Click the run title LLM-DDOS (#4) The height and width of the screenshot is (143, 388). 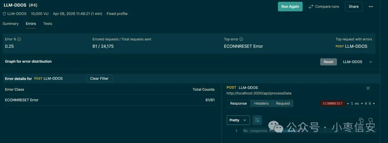(x=20, y=5)
